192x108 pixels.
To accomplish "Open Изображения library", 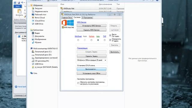I will point(40,39).
